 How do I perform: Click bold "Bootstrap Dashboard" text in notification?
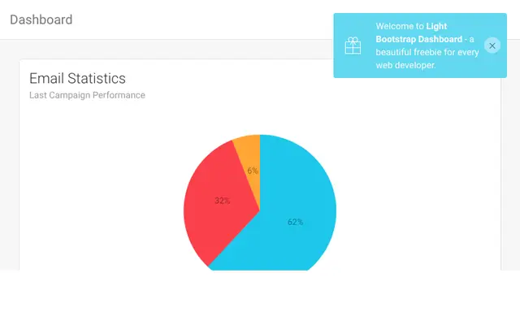pos(419,39)
